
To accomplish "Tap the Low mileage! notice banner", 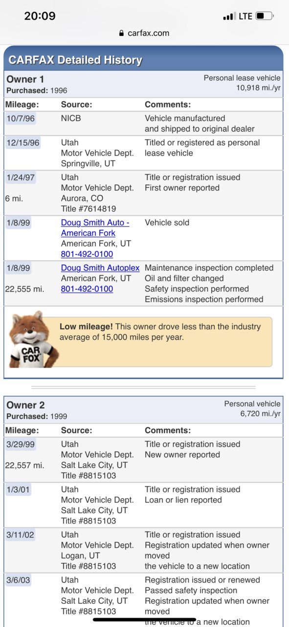I will click(165, 342).
